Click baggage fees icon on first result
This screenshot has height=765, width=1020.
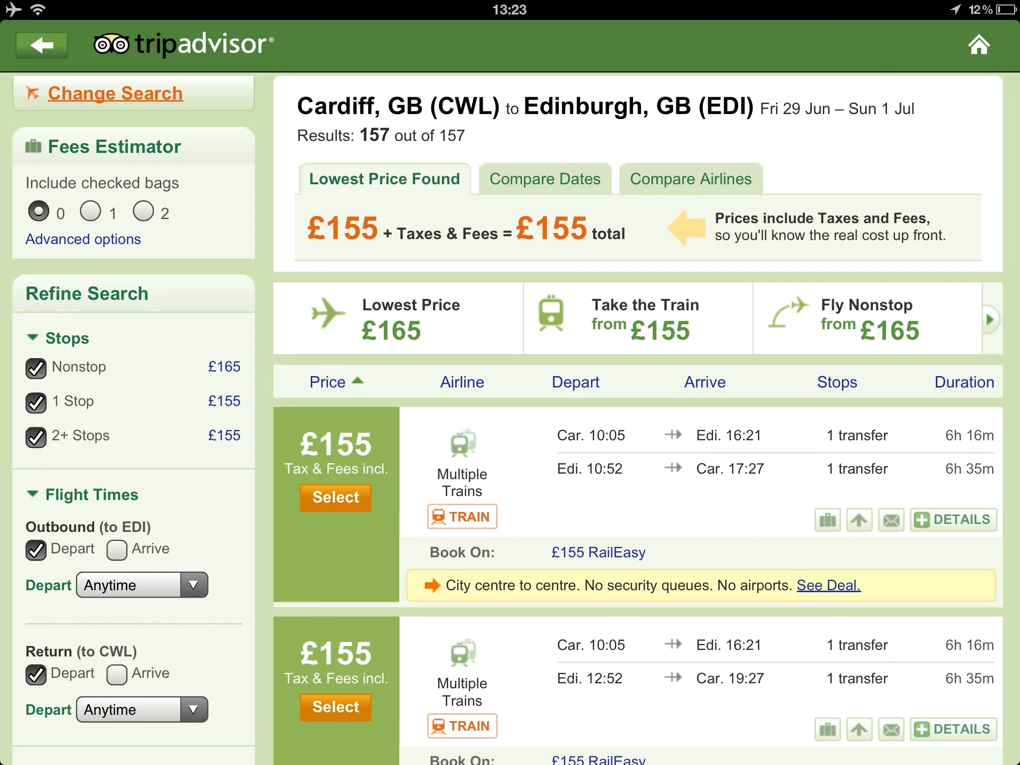tap(827, 520)
